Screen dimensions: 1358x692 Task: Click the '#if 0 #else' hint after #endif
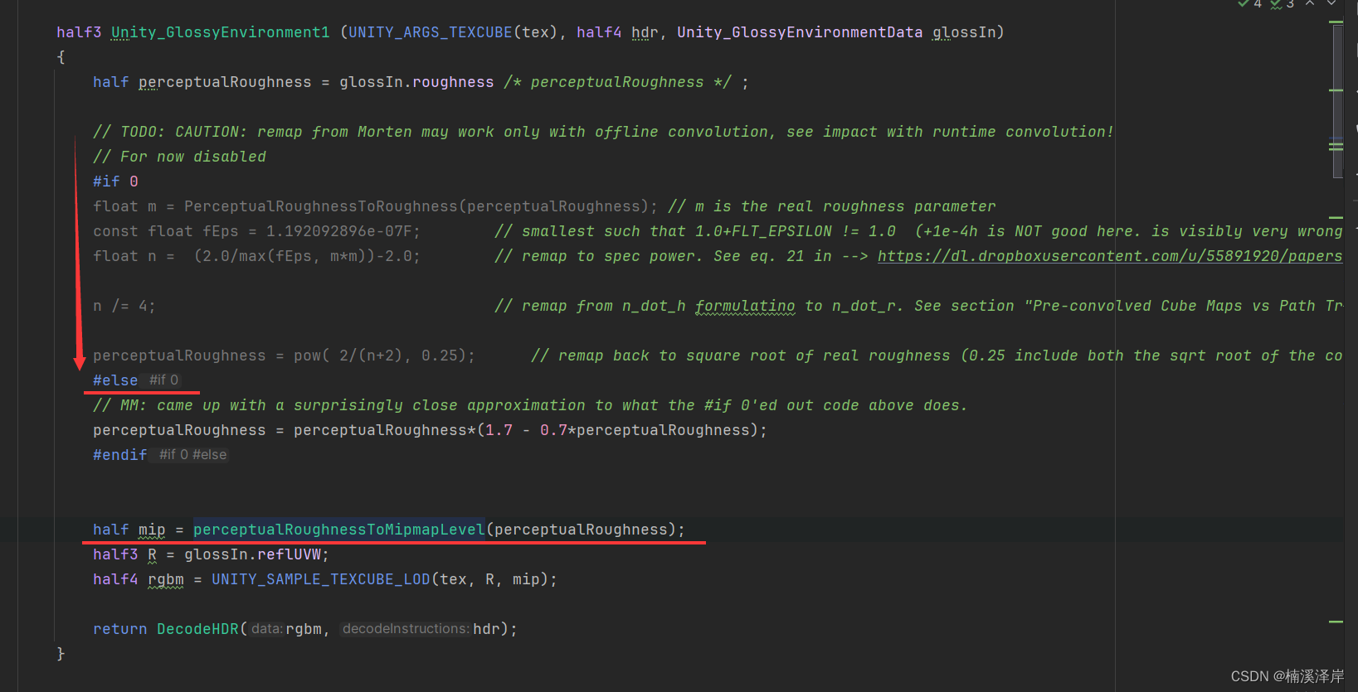click(x=192, y=455)
